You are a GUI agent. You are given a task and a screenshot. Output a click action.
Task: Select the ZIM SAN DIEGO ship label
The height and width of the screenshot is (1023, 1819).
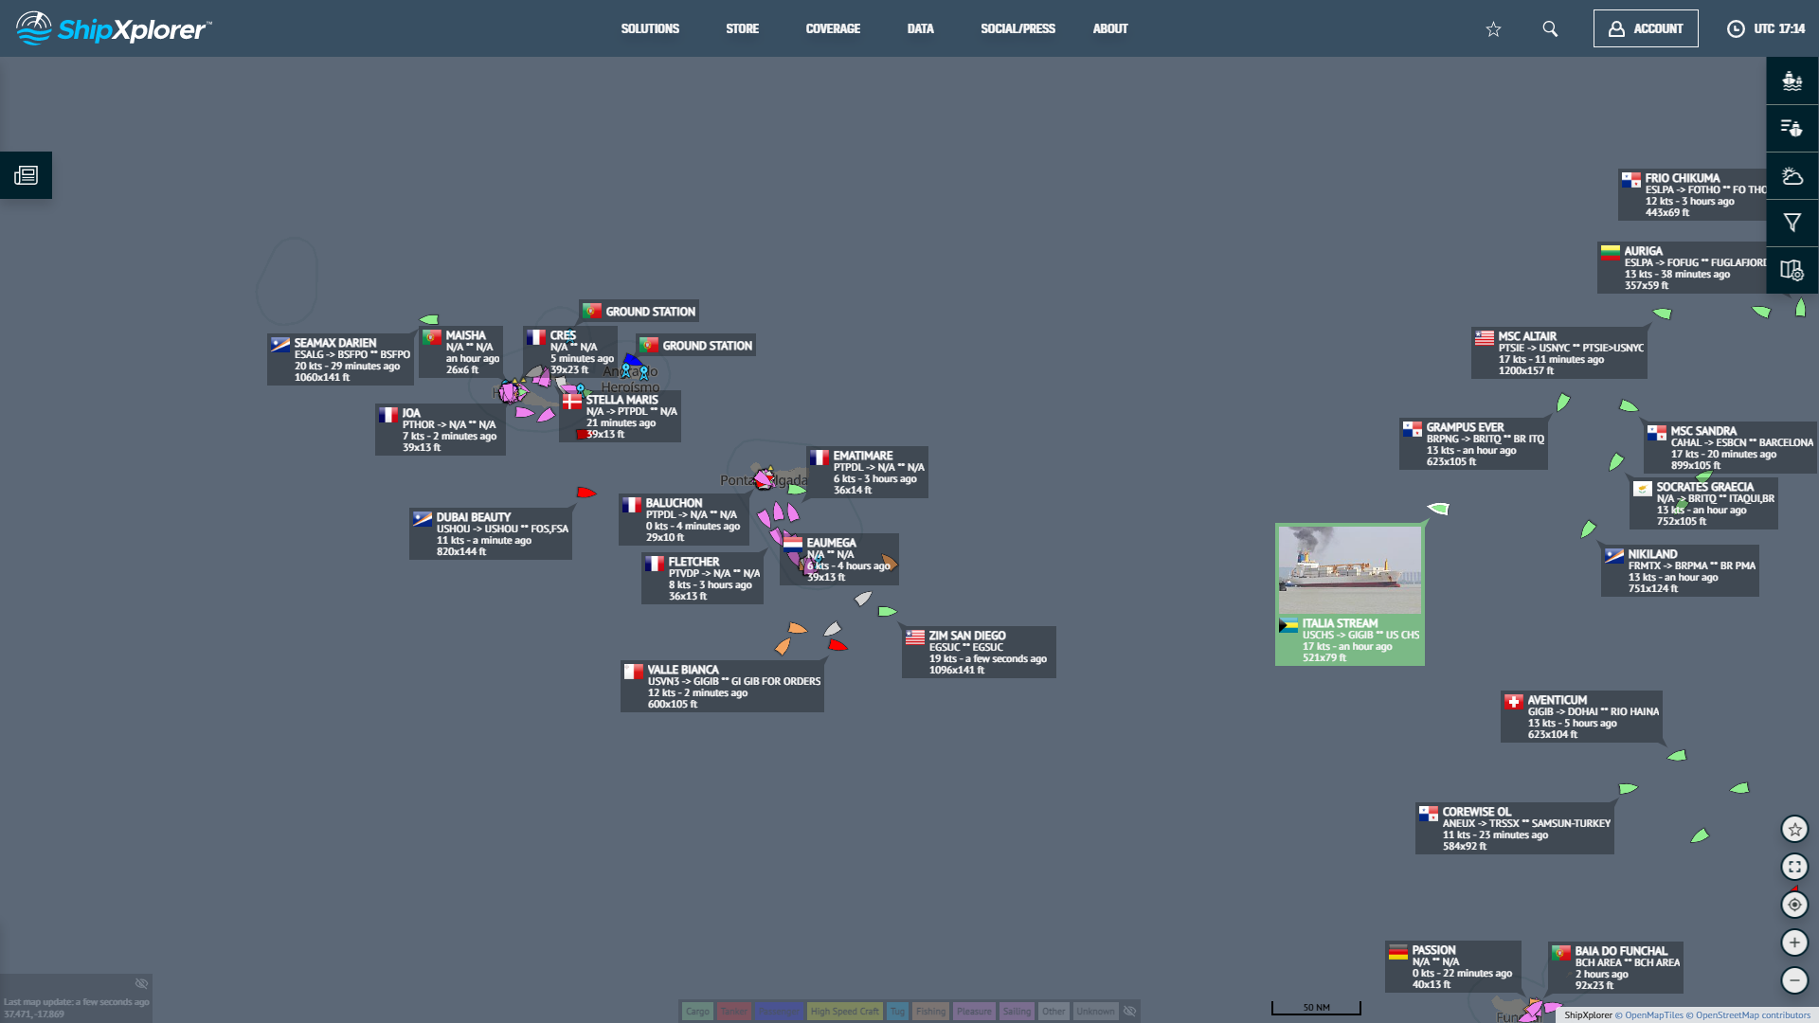979,652
